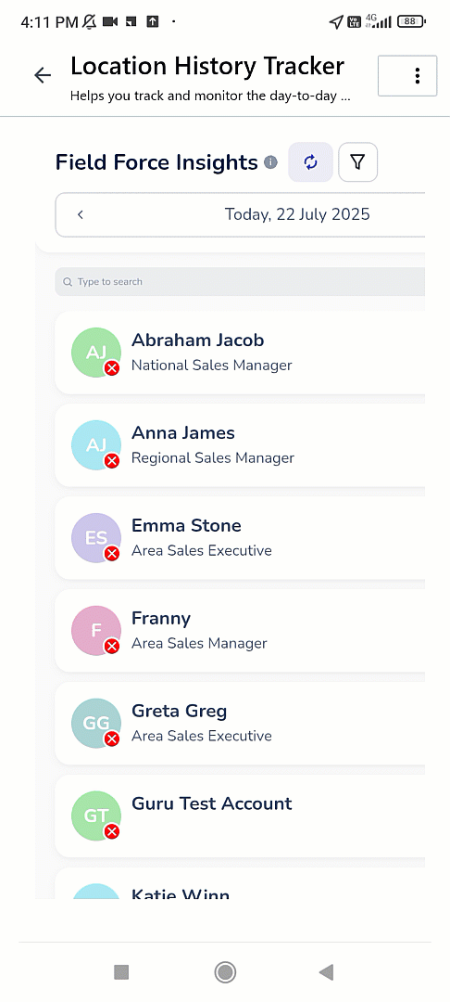Select Abraham Jacob's green AJ avatar
450x1002 pixels.
[96, 353]
